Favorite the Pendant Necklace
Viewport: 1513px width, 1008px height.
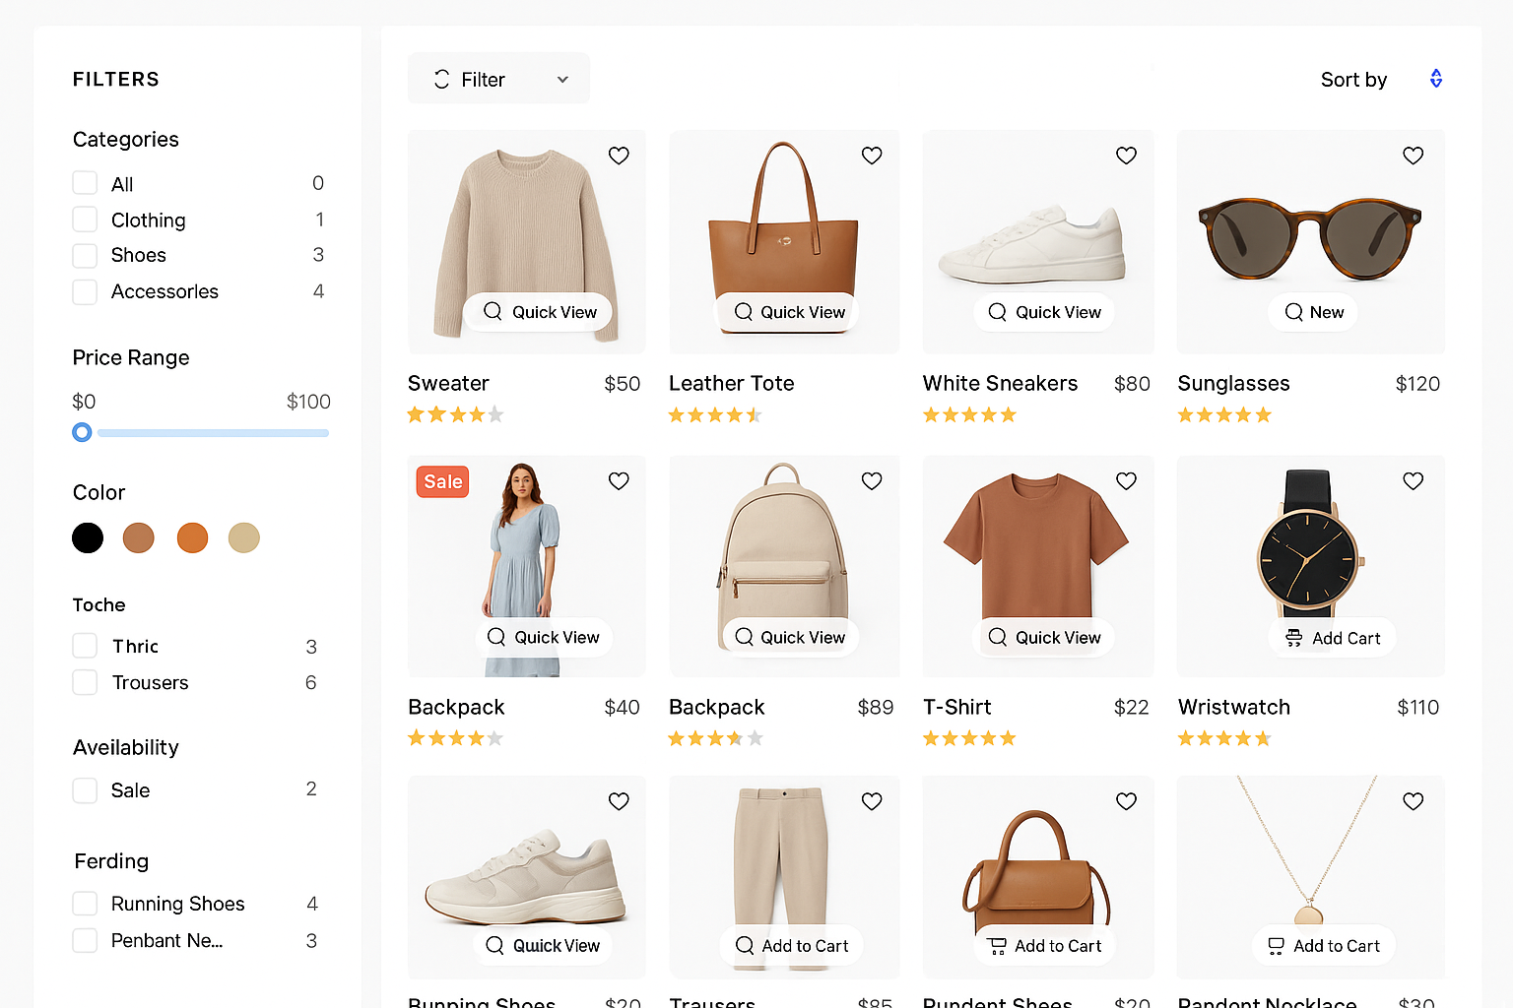pyautogui.click(x=1413, y=801)
